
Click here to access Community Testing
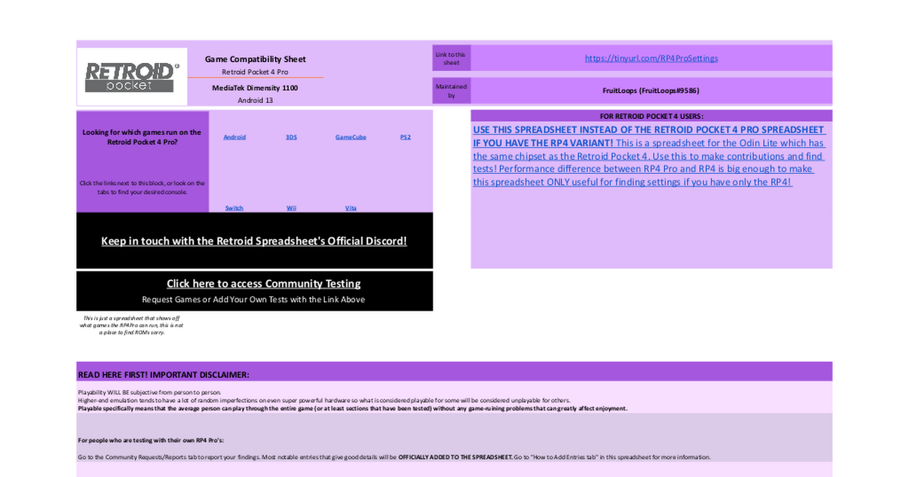point(264,283)
